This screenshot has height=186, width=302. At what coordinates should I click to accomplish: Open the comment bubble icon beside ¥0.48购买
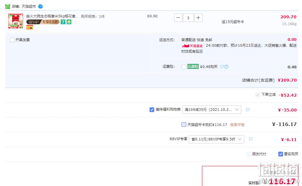click(x=222, y=67)
